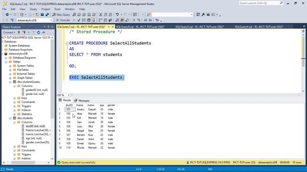The width and height of the screenshot is (307, 172).
Task: Switch to the SQLQuery4.sql tab
Action: [x=259, y=27]
